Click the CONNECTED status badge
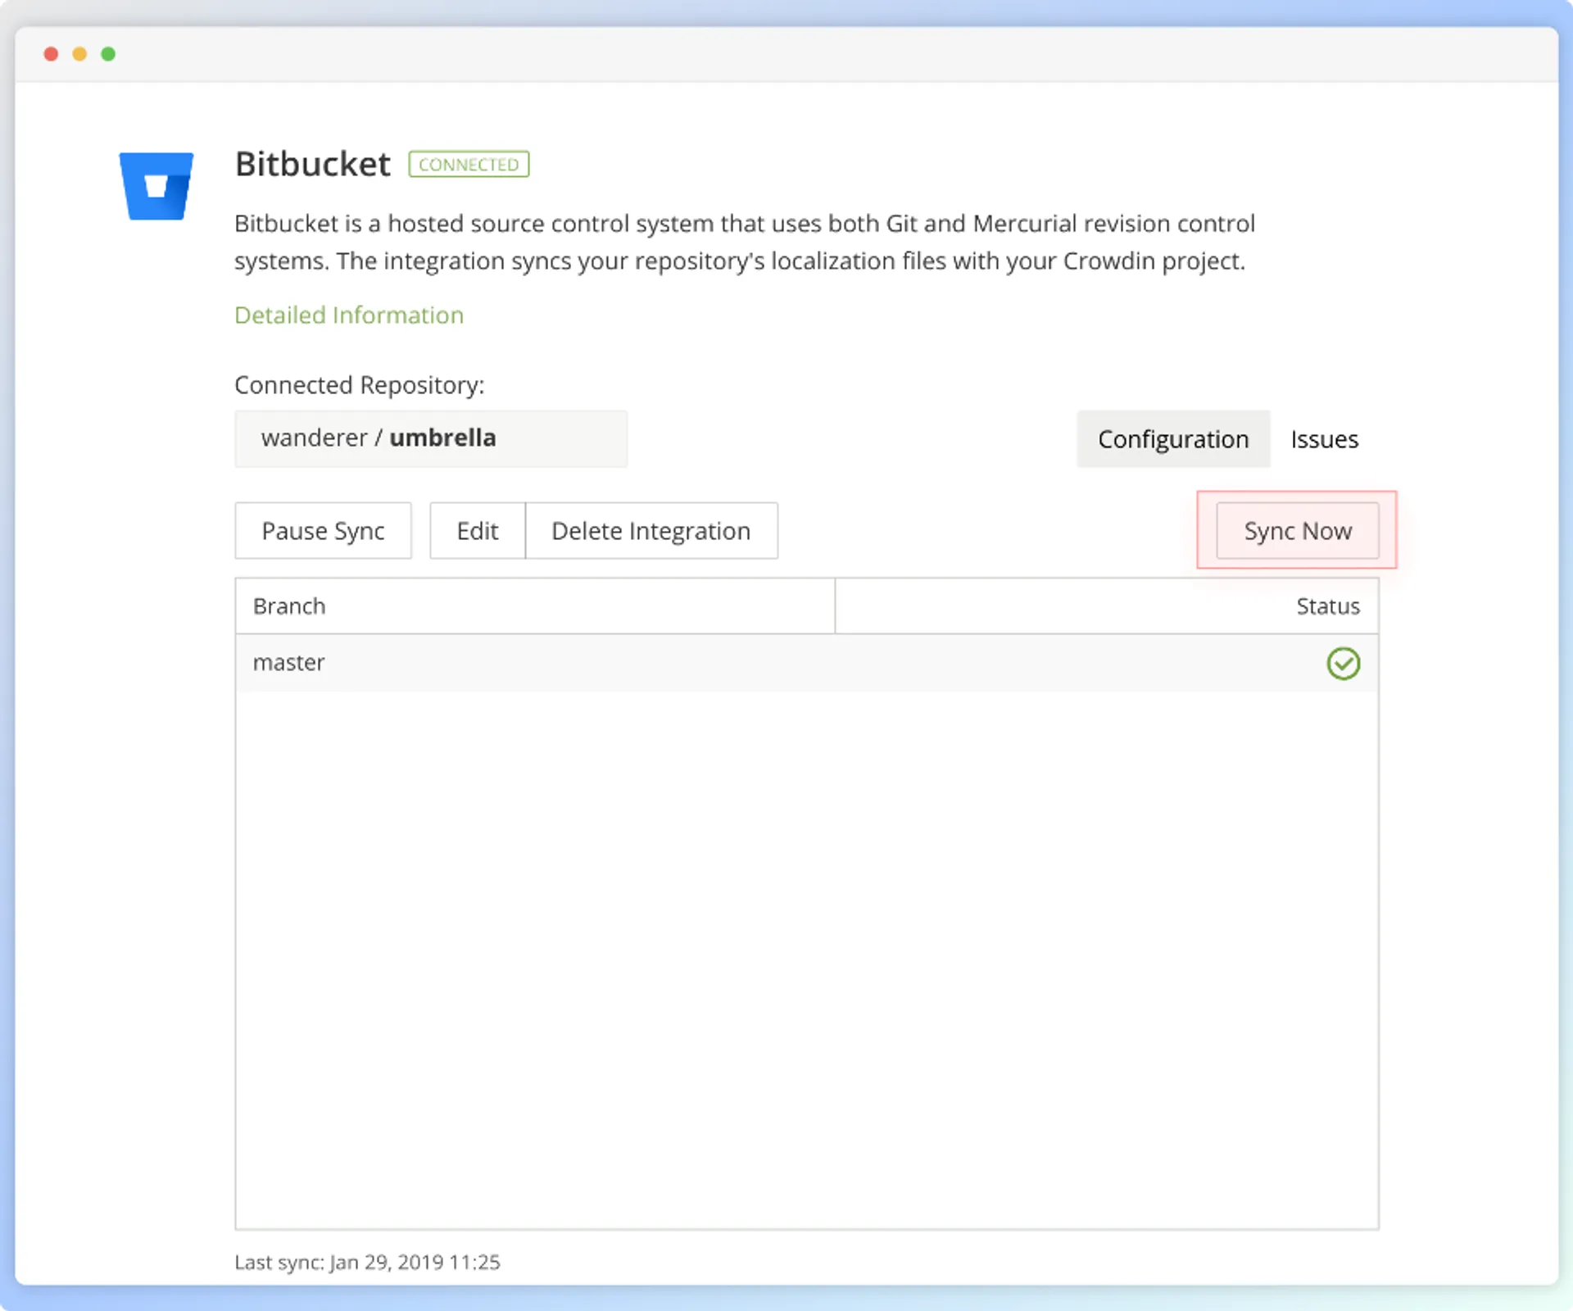Screen dimensions: 1573x1311 469,165
